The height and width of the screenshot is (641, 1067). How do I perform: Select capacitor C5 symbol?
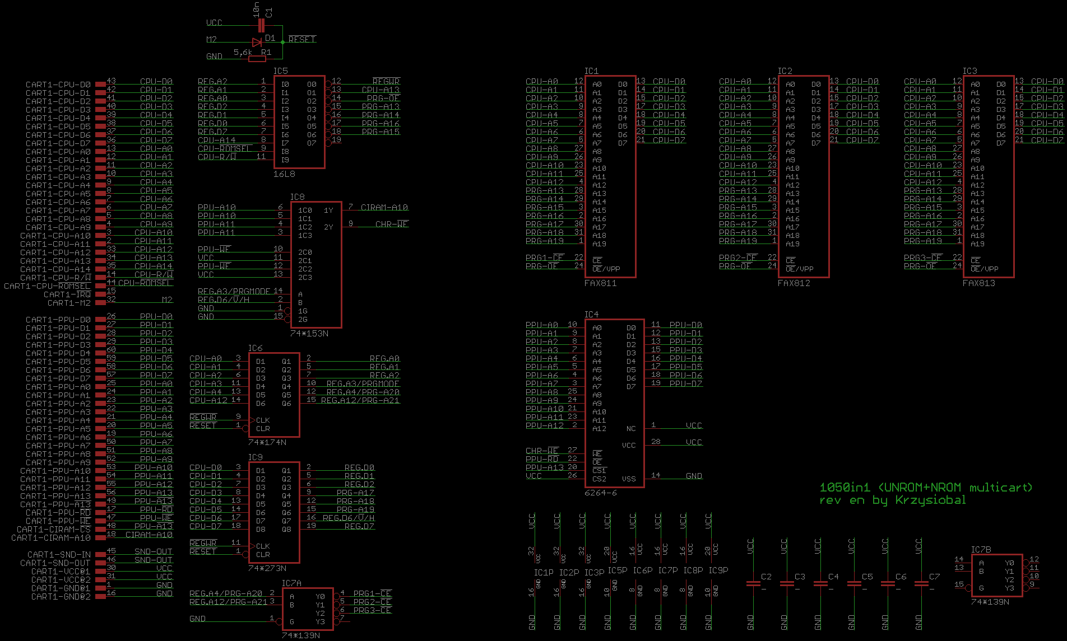(854, 584)
